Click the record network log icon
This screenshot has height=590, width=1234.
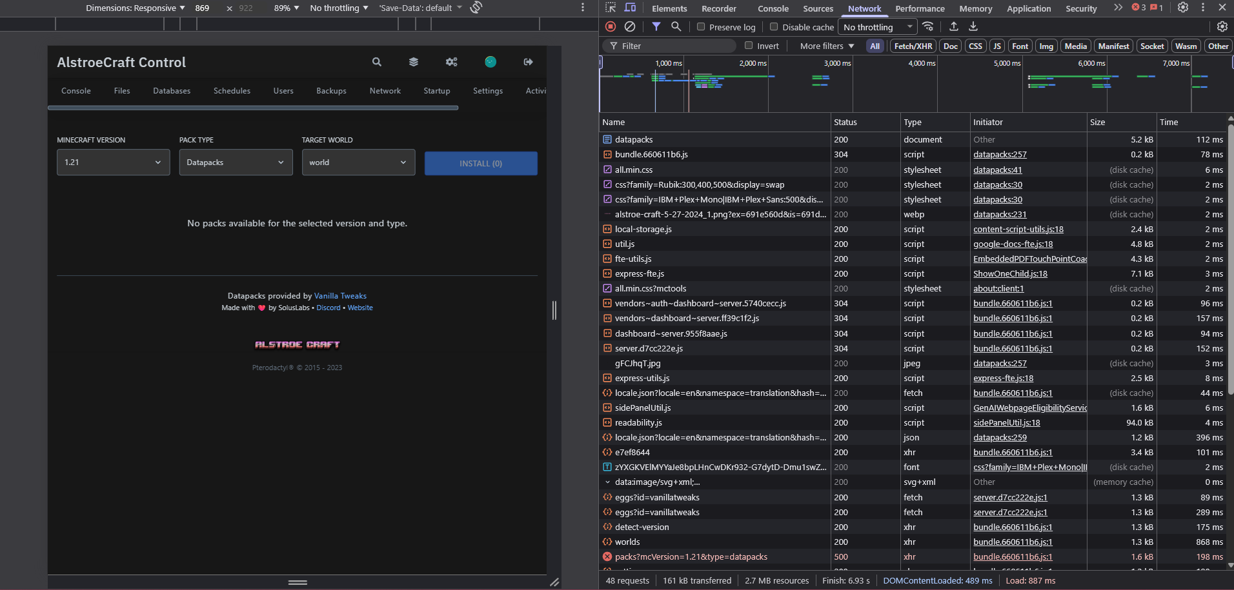click(611, 26)
